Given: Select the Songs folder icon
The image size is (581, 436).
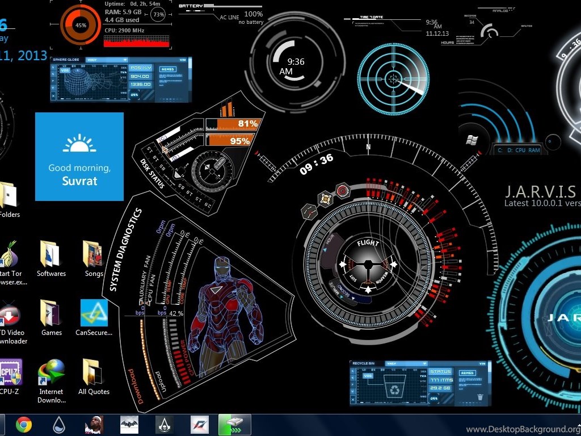Looking at the screenshot, I should click(94, 259).
